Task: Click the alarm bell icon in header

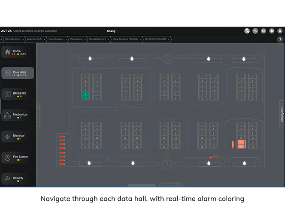Action: (x=272, y=31)
